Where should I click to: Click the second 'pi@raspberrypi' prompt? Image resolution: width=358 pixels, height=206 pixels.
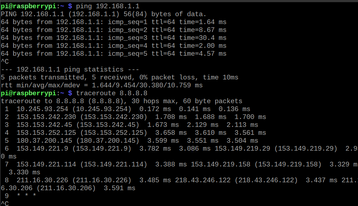[28, 93]
